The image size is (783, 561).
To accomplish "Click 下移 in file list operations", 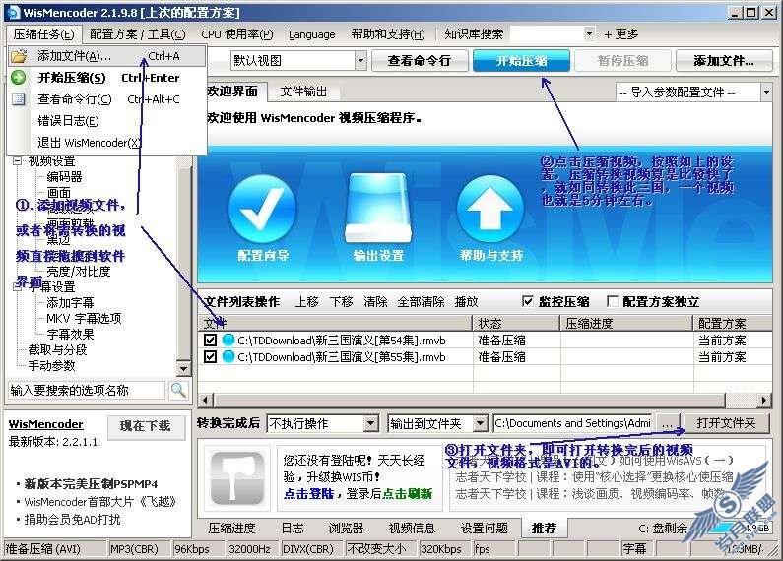I will 341,301.
